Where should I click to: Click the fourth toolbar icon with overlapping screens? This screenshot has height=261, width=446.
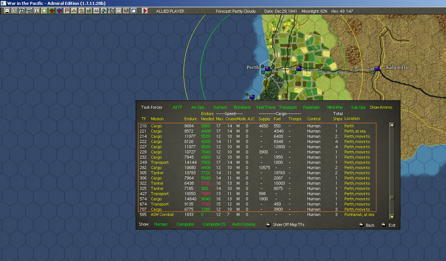click(29, 11)
